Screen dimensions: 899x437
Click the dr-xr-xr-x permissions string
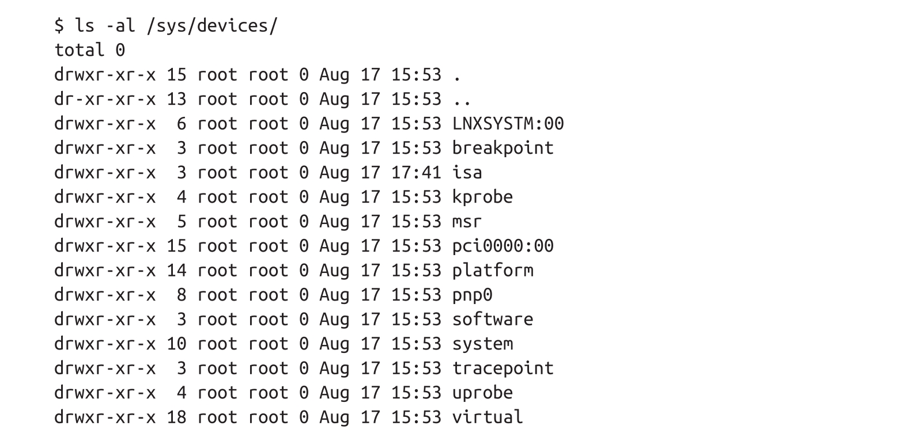click(105, 99)
